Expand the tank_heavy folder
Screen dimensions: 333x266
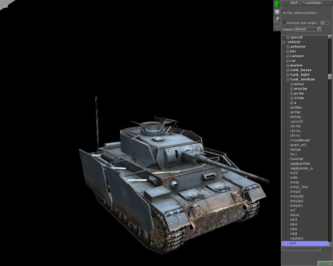click(x=288, y=70)
